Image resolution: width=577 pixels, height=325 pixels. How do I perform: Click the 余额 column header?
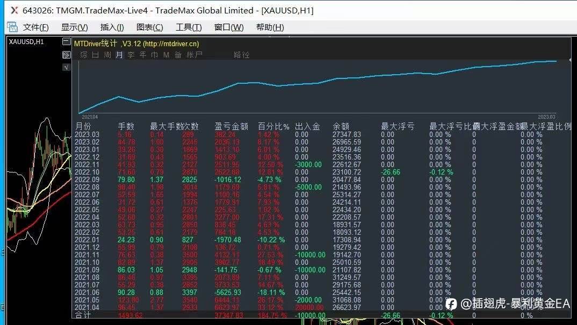[341, 126]
